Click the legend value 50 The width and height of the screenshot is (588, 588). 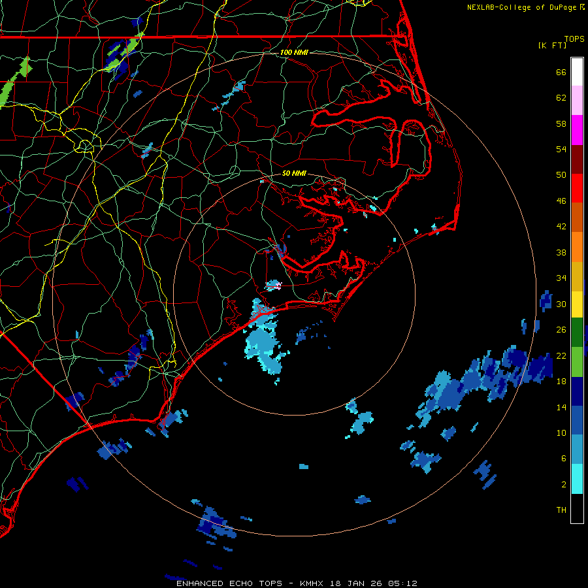tap(561, 174)
